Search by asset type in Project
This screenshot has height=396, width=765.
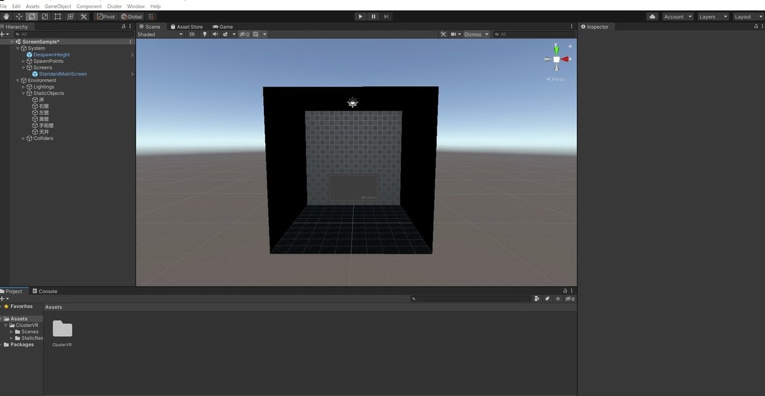(537, 298)
